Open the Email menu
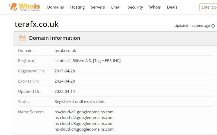The image size is (217, 135). (x=116, y=7)
